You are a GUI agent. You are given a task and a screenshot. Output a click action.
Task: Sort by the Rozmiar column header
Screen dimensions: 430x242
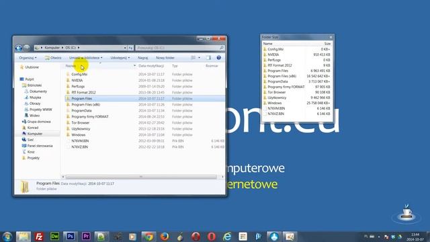click(x=212, y=66)
